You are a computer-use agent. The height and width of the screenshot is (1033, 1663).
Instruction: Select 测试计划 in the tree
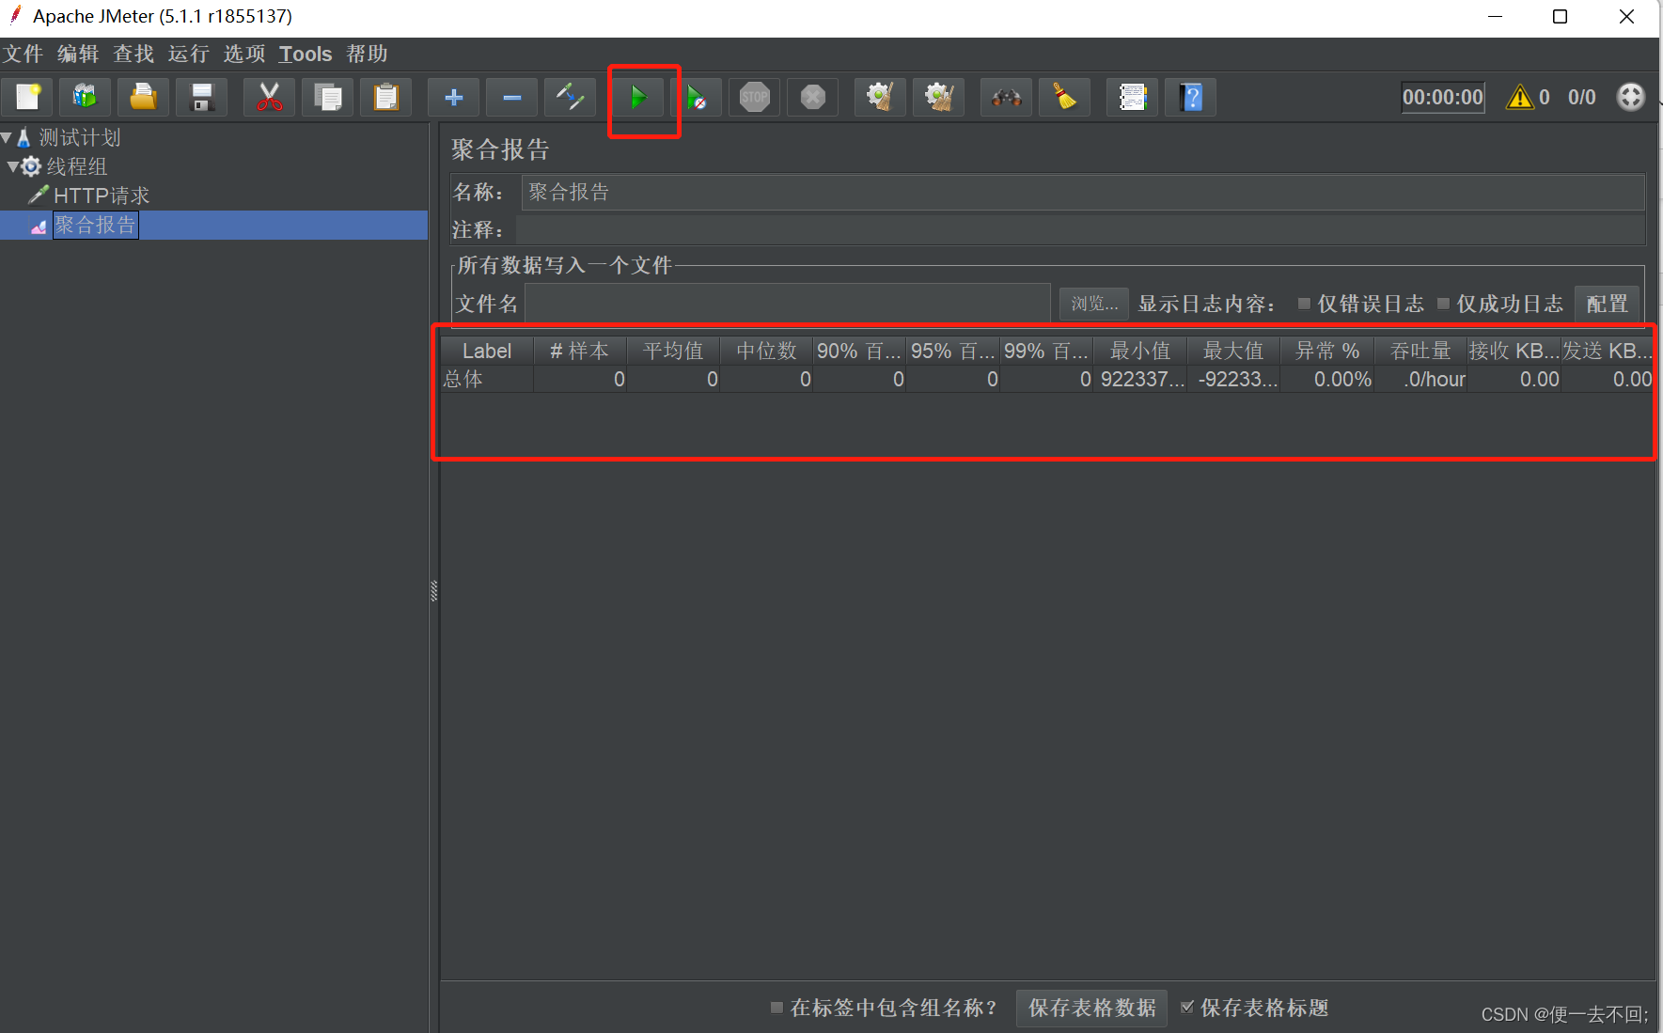(x=80, y=137)
